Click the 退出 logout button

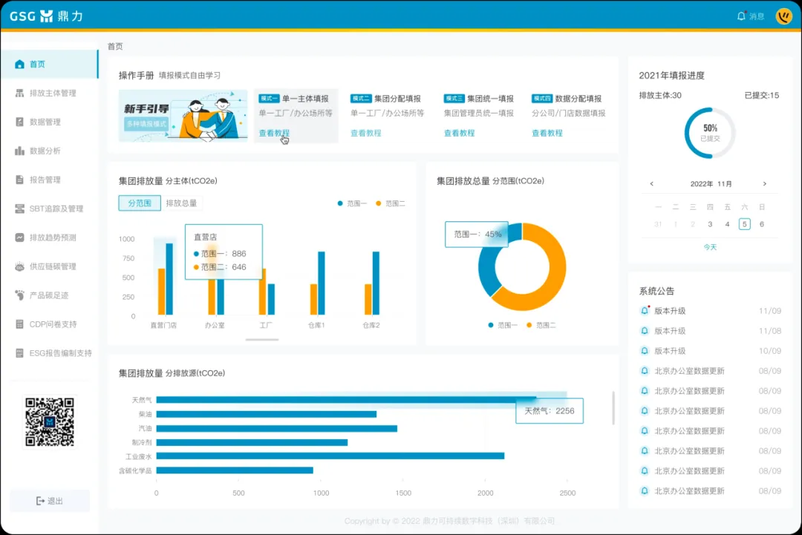tap(50, 501)
